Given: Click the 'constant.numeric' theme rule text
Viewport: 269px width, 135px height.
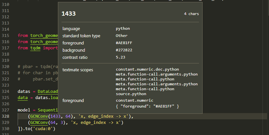Looking at the screenshot, I should point(134,100).
